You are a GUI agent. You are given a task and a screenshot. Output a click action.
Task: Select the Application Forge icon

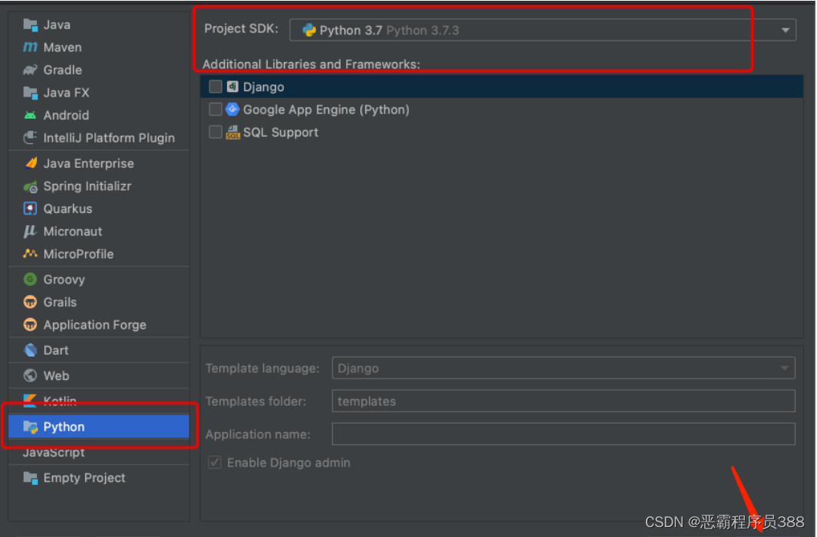pyautogui.click(x=30, y=325)
